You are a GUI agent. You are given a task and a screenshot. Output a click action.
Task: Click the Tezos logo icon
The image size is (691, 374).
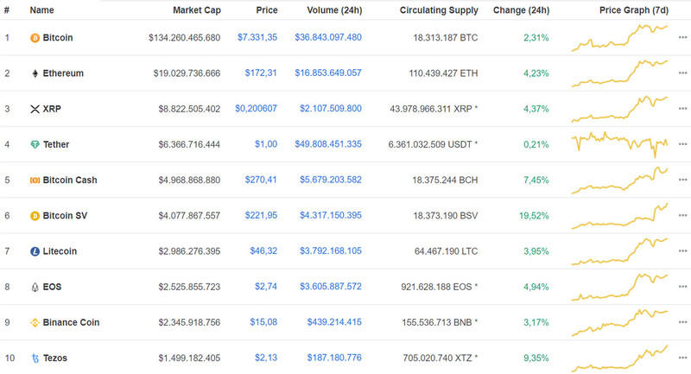point(35,358)
